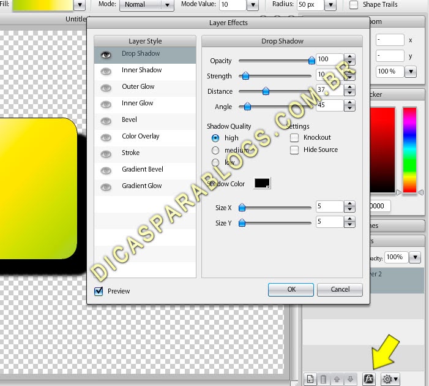Open the Shadow Color swatch

[x=262, y=183]
